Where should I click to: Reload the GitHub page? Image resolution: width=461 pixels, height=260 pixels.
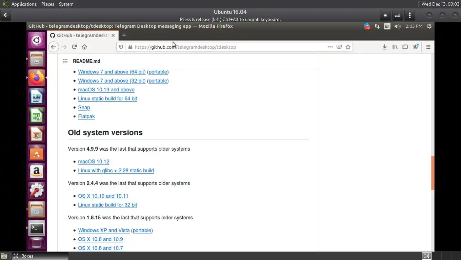(x=74, y=47)
